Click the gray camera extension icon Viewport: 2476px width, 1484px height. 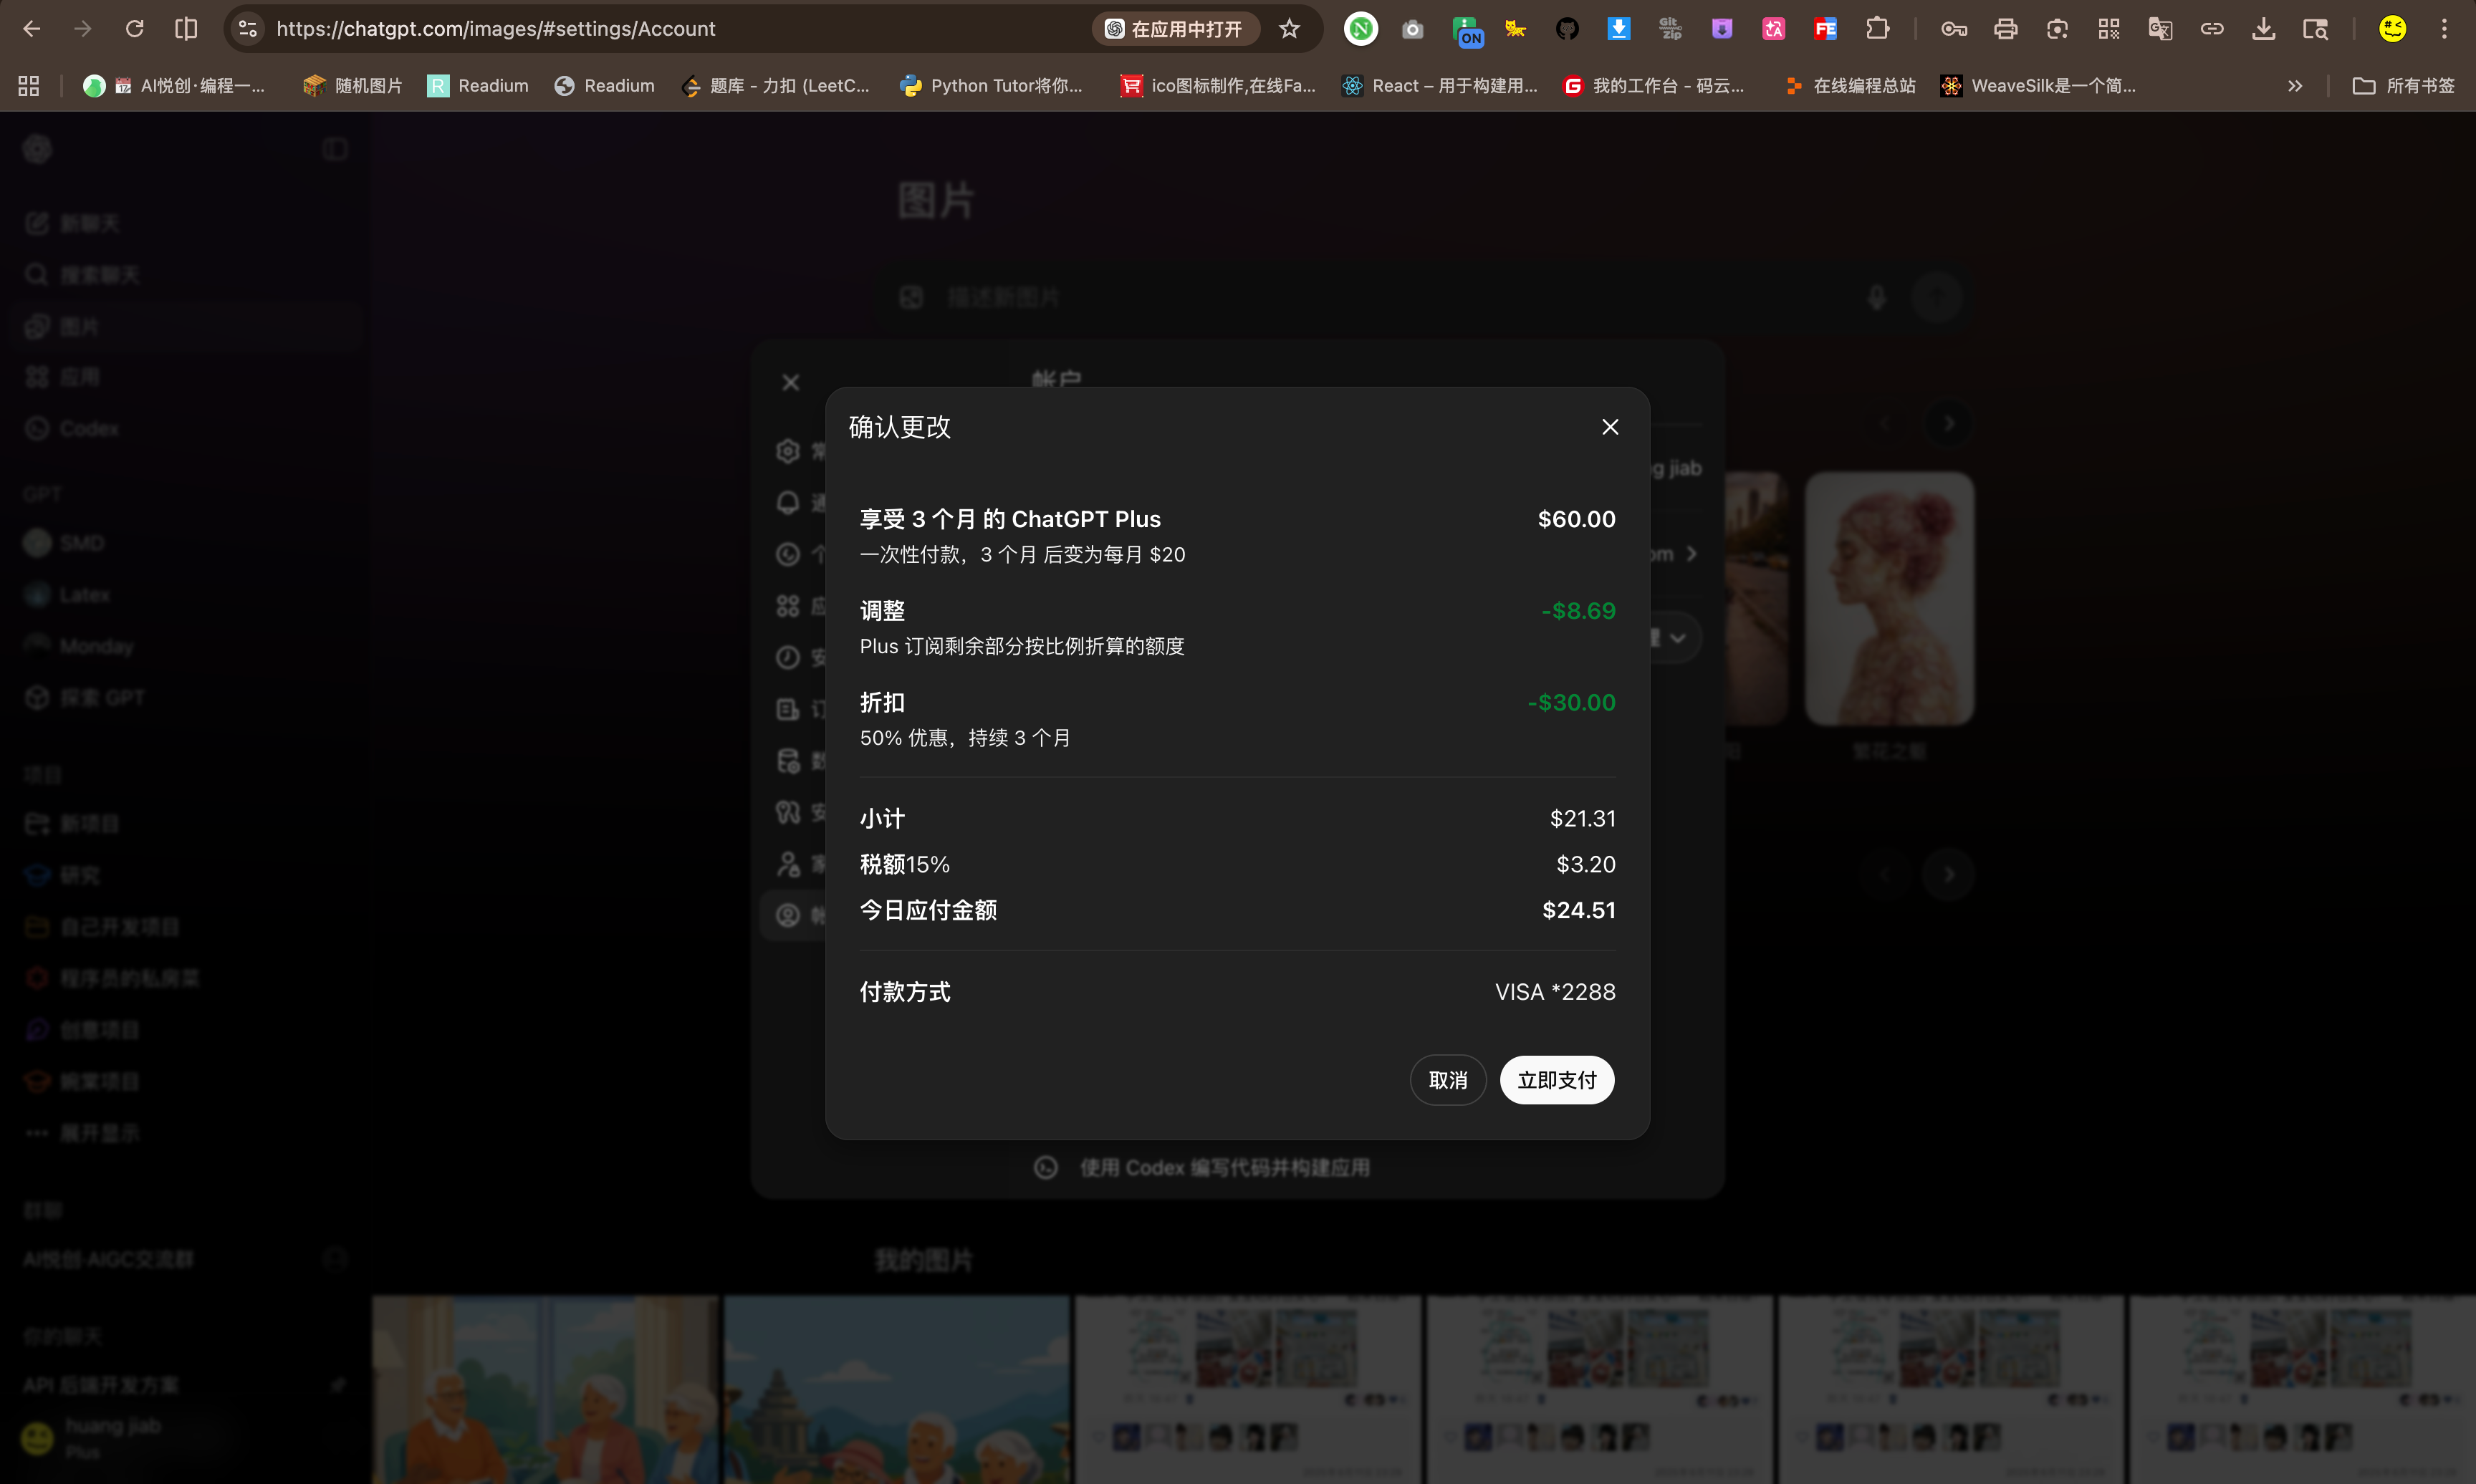point(1412,29)
